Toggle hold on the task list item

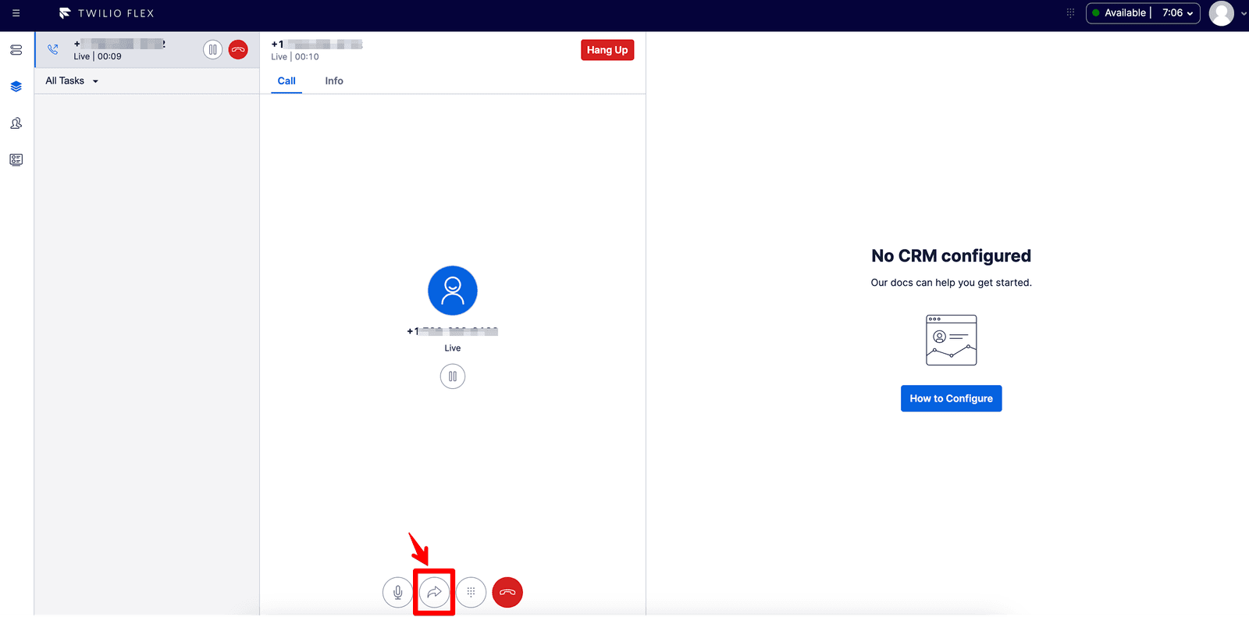click(x=212, y=50)
